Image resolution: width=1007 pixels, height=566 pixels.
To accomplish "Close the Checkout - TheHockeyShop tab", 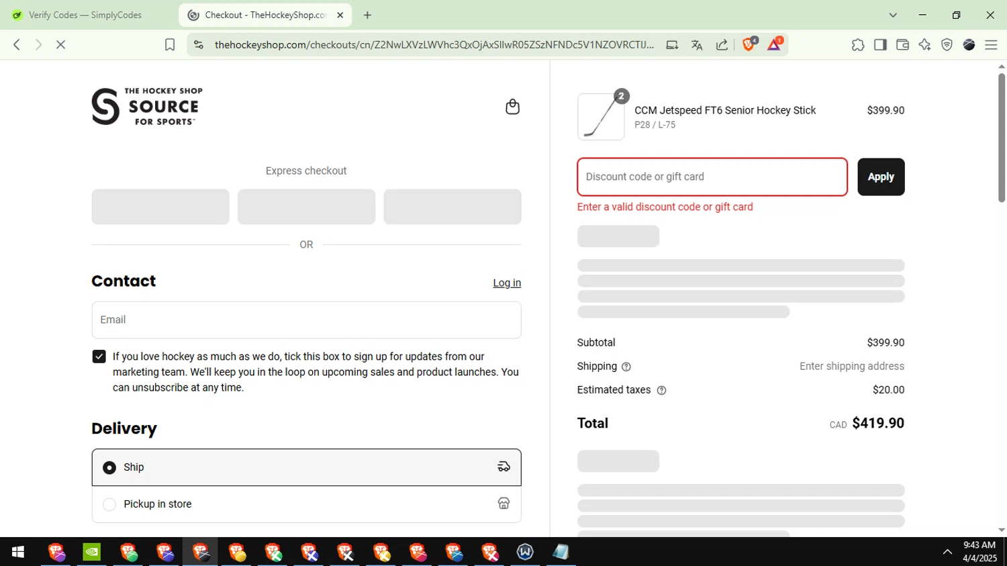I will [340, 15].
